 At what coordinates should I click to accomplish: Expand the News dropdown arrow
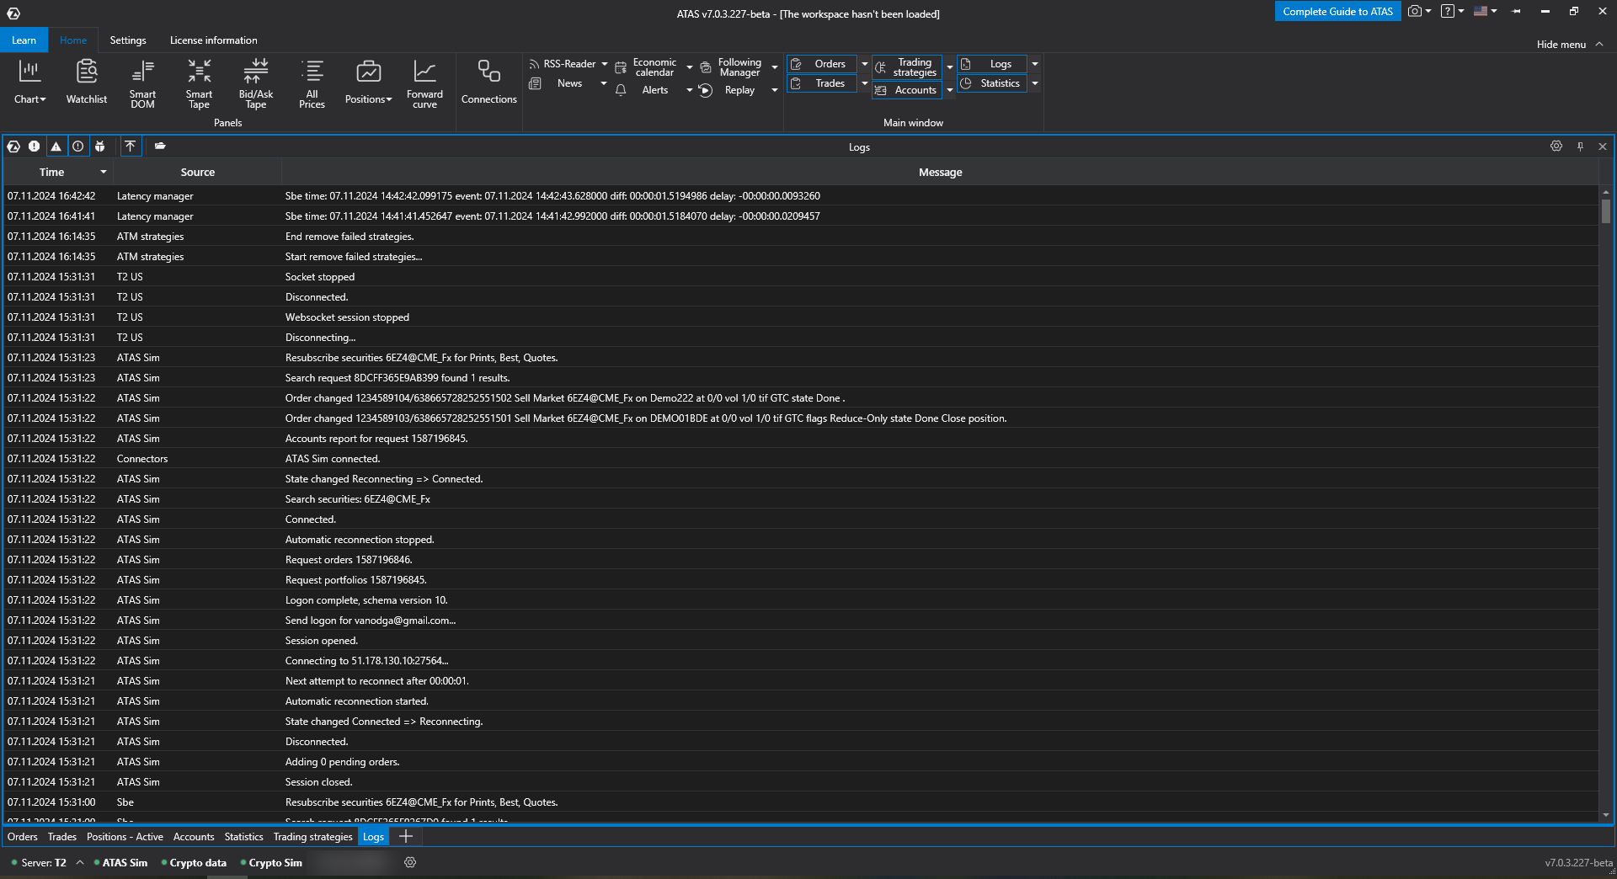[604, 83]
